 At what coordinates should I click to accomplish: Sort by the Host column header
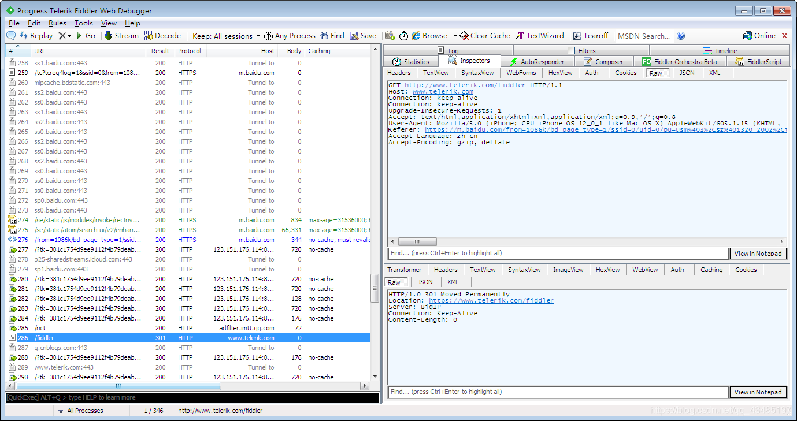(x=242, y=51)
